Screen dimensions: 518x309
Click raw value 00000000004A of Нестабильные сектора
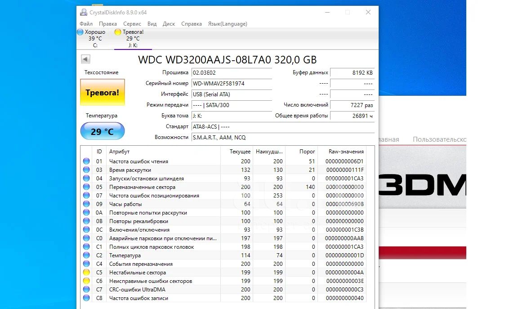pyautogui.click(x=344, y=273)
